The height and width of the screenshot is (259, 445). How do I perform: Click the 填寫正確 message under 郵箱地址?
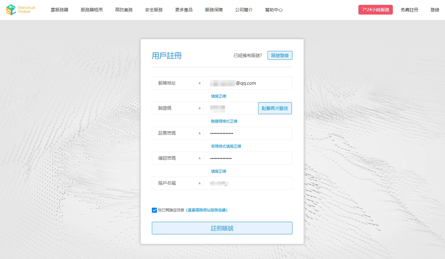pyautogui.click(x=218, y=96)
